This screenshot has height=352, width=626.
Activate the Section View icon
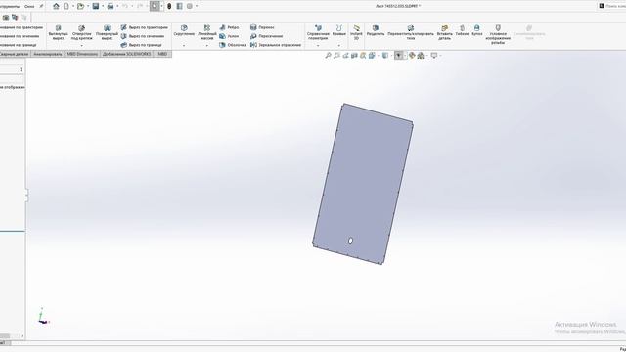click(x=354, y=56)
